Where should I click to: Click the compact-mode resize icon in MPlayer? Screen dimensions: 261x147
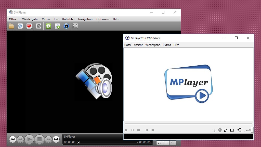tap(226, 130)
